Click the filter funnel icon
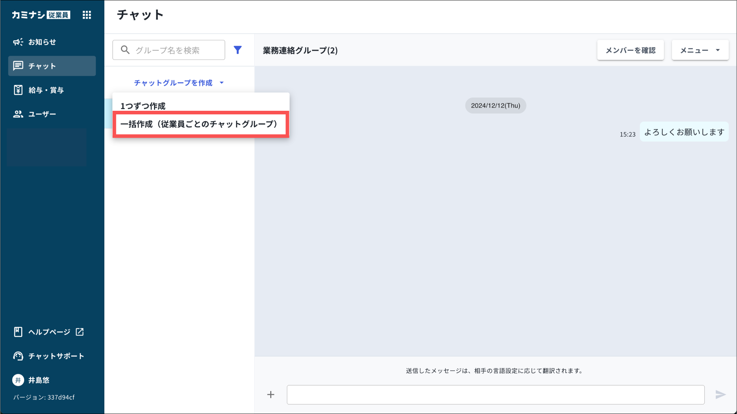 click(238, 50)
